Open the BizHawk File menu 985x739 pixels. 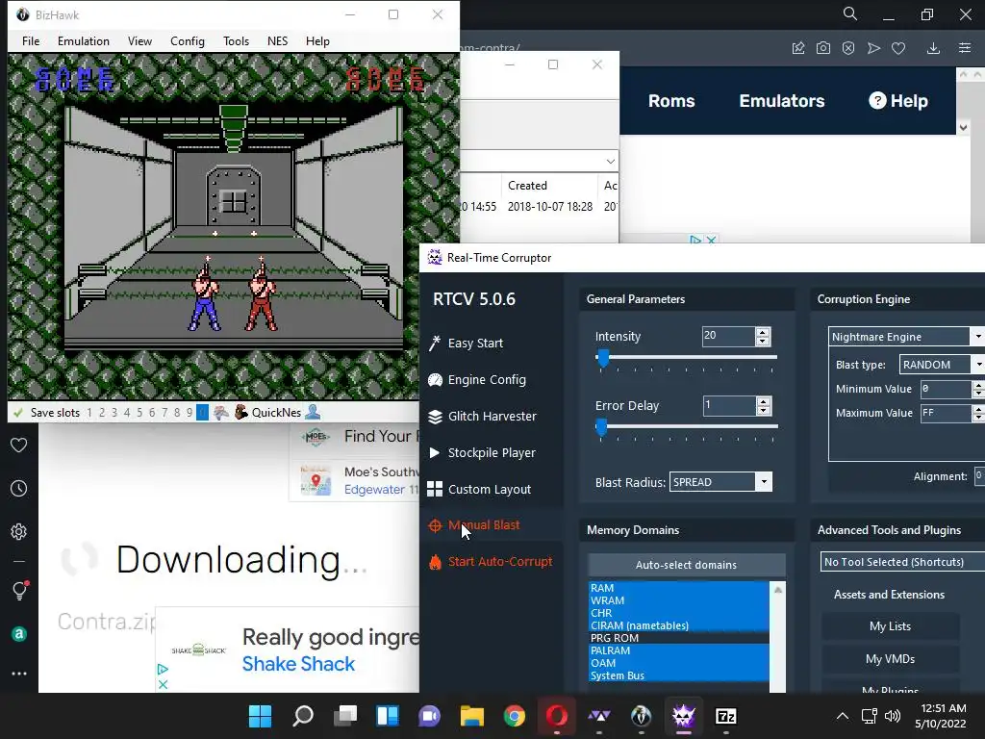31,40
